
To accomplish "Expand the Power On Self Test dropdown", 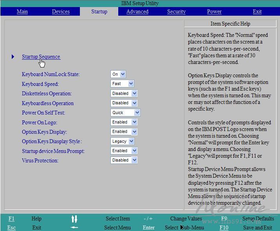I will coord(125,113).
